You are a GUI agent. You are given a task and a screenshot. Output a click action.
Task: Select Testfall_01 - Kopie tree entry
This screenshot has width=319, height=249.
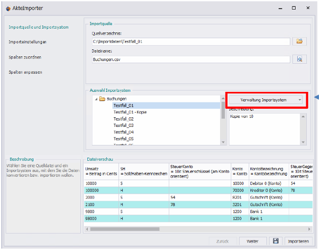pyautogui.click(x=130, y=112)
